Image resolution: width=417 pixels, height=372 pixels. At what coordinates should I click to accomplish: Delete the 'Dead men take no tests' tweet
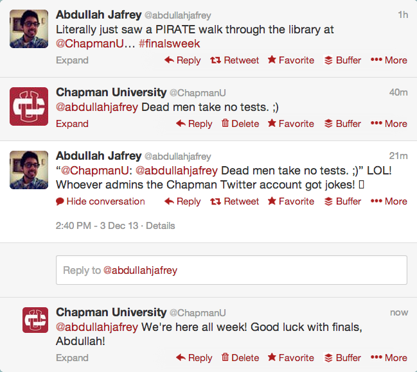[240, 124]
